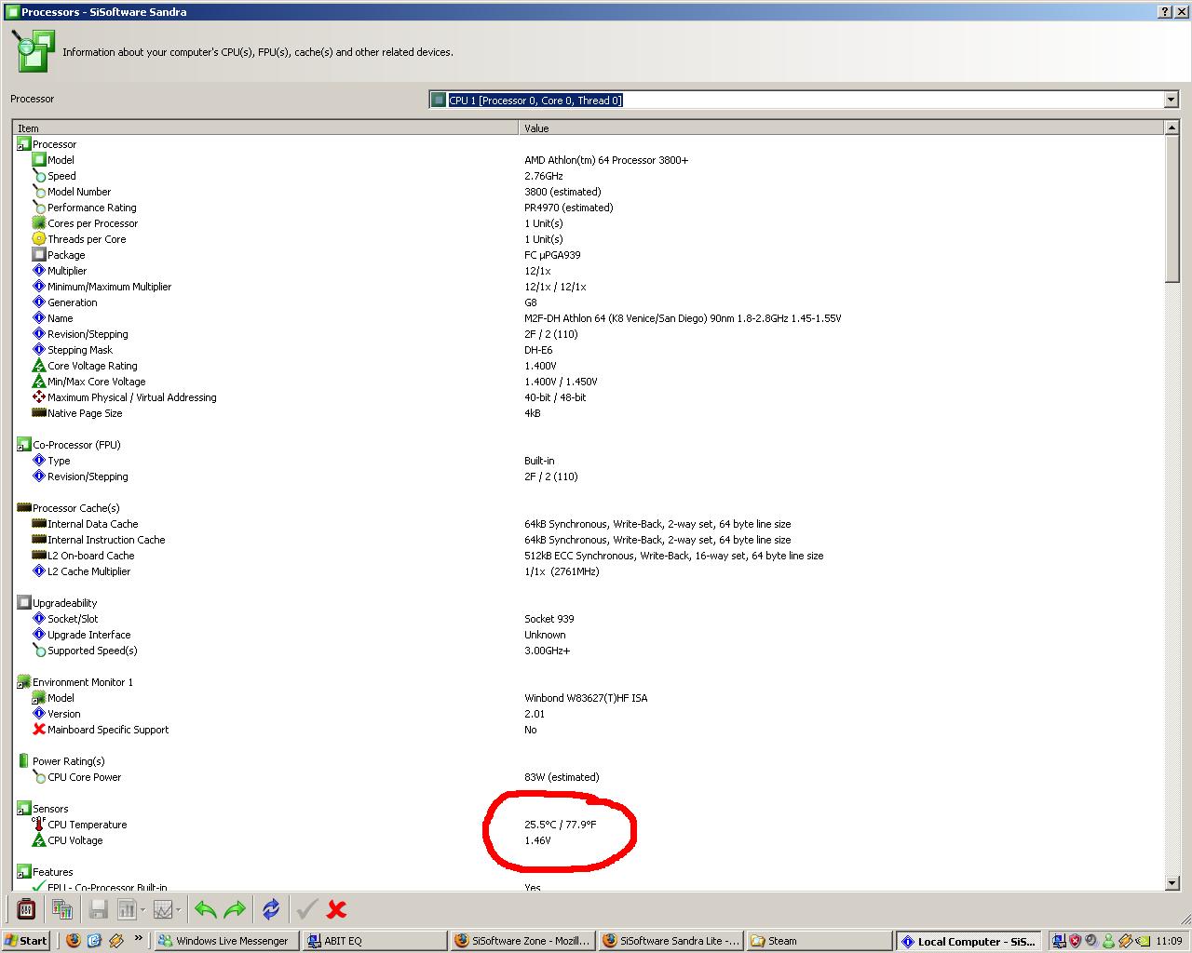The height and width of the screenshot is (953, 1192).
Task: Select the Speed row
Action: [589, 176]
